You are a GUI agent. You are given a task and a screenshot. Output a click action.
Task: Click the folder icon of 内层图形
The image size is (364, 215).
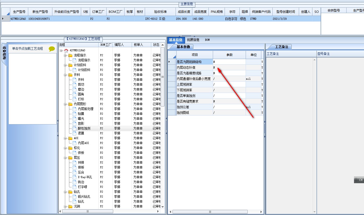pos(70,104)
